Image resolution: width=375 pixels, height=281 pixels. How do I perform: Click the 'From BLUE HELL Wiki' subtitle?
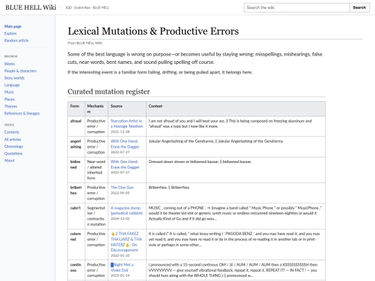coord(85,43)
